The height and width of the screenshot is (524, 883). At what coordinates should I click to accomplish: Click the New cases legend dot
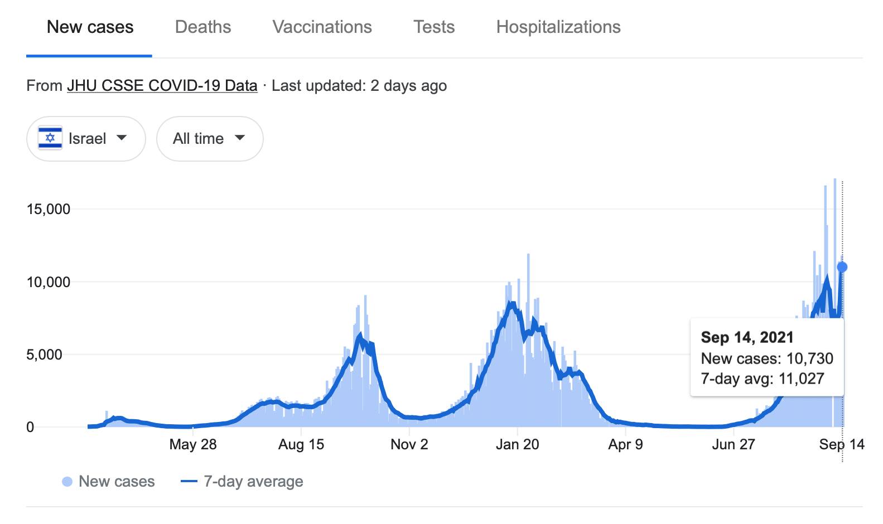coord(67,482)
